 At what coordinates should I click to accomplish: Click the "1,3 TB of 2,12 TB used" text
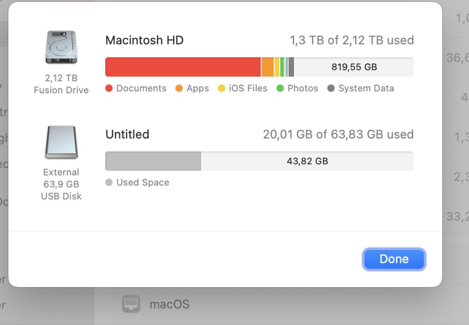(x=352, y=40)
